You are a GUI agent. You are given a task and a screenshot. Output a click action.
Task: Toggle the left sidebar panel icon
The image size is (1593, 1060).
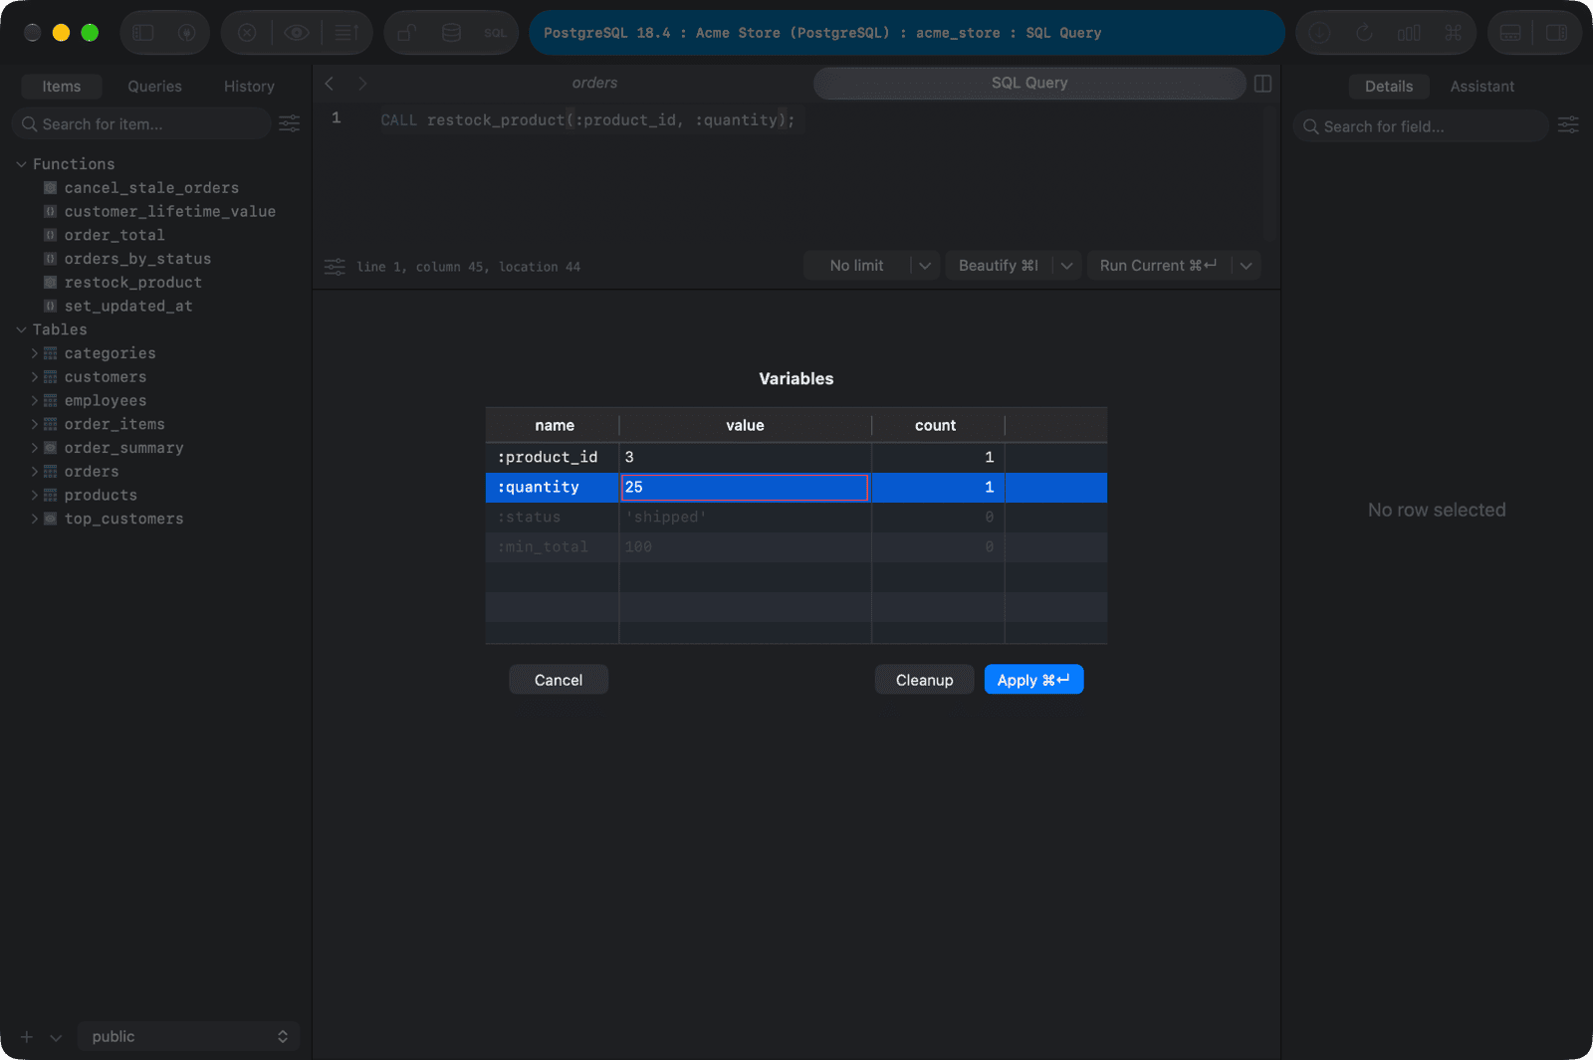(x=143, y=33)
